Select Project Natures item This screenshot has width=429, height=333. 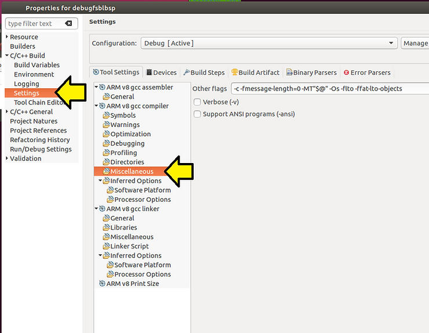[x=34, y=121]
